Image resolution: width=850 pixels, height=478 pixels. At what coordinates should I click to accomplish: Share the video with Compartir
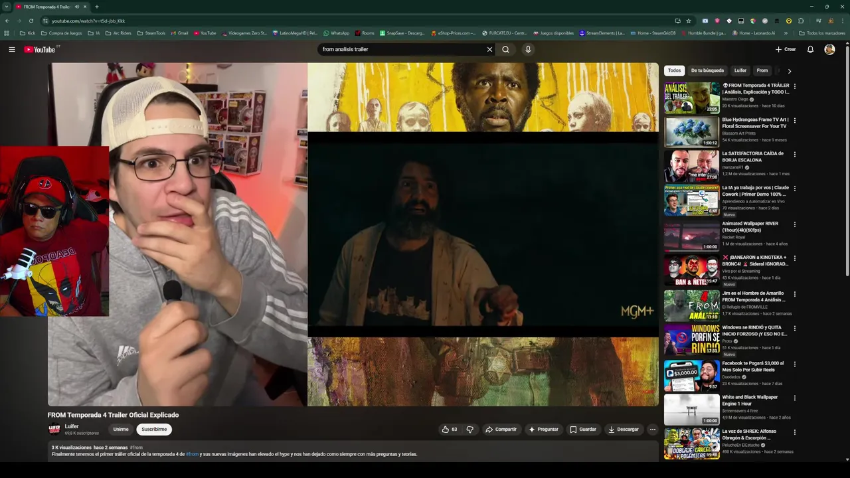[x=501, y=430]
